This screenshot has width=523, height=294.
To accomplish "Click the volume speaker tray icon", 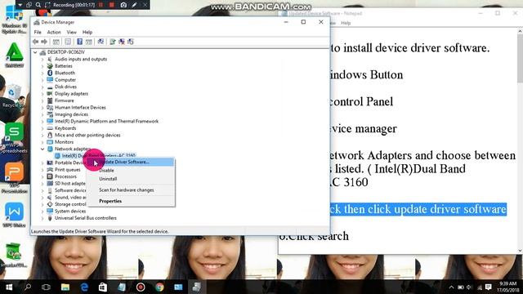I will pyautogui.click(x=469, y=287).
